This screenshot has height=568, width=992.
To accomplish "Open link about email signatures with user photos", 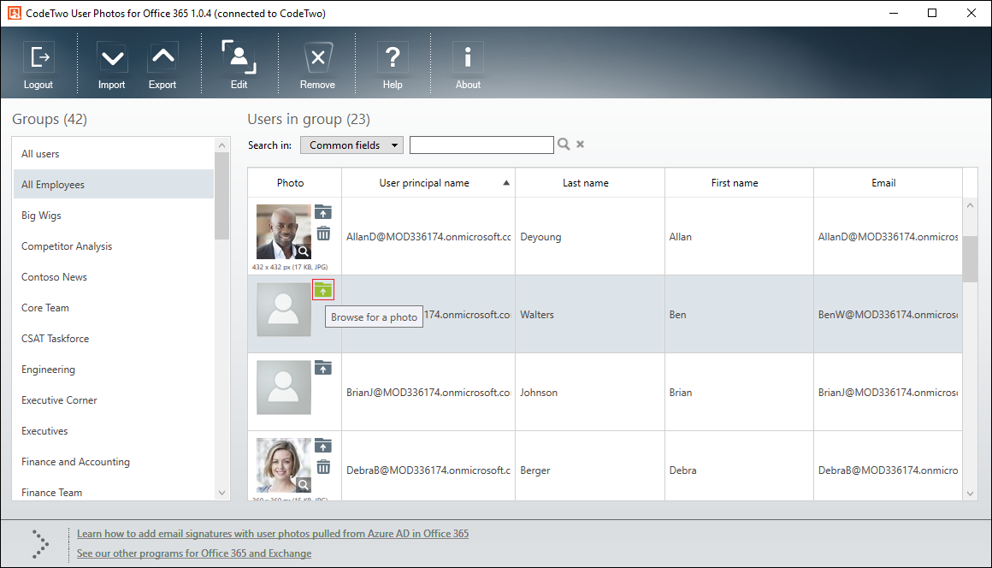I will click(273, 533).
